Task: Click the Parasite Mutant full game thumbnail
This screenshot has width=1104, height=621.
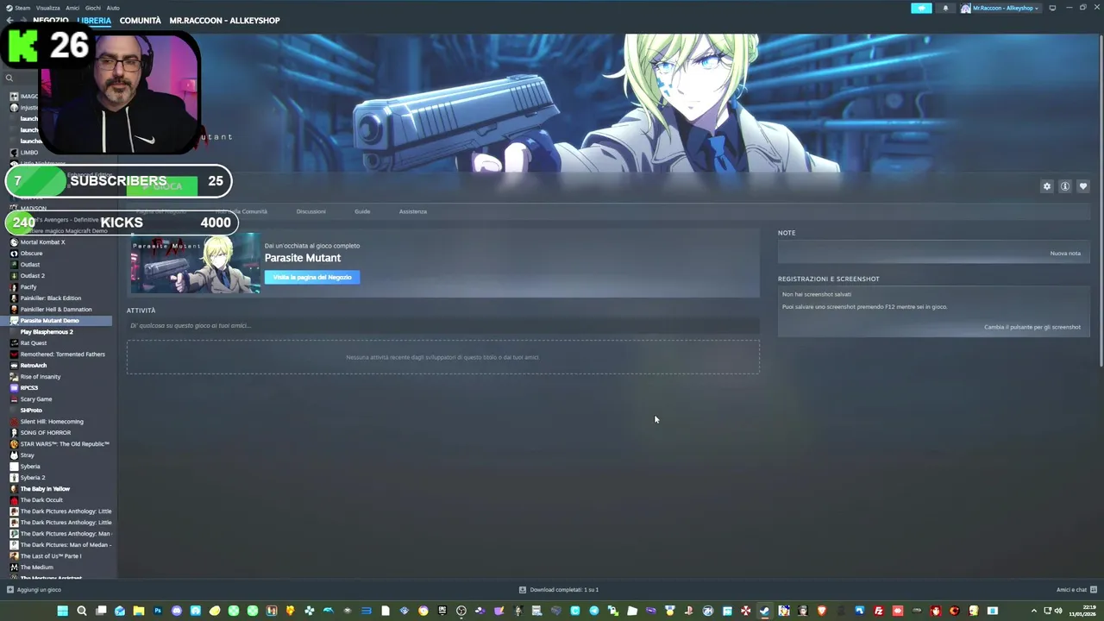Action: 195,264
